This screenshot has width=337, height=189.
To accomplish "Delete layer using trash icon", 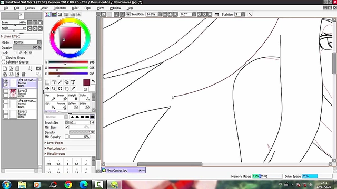I will (x=23, y=75).
